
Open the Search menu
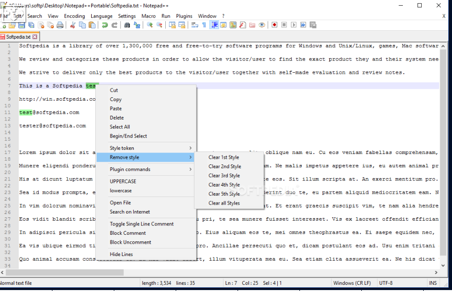coord(34,16)
